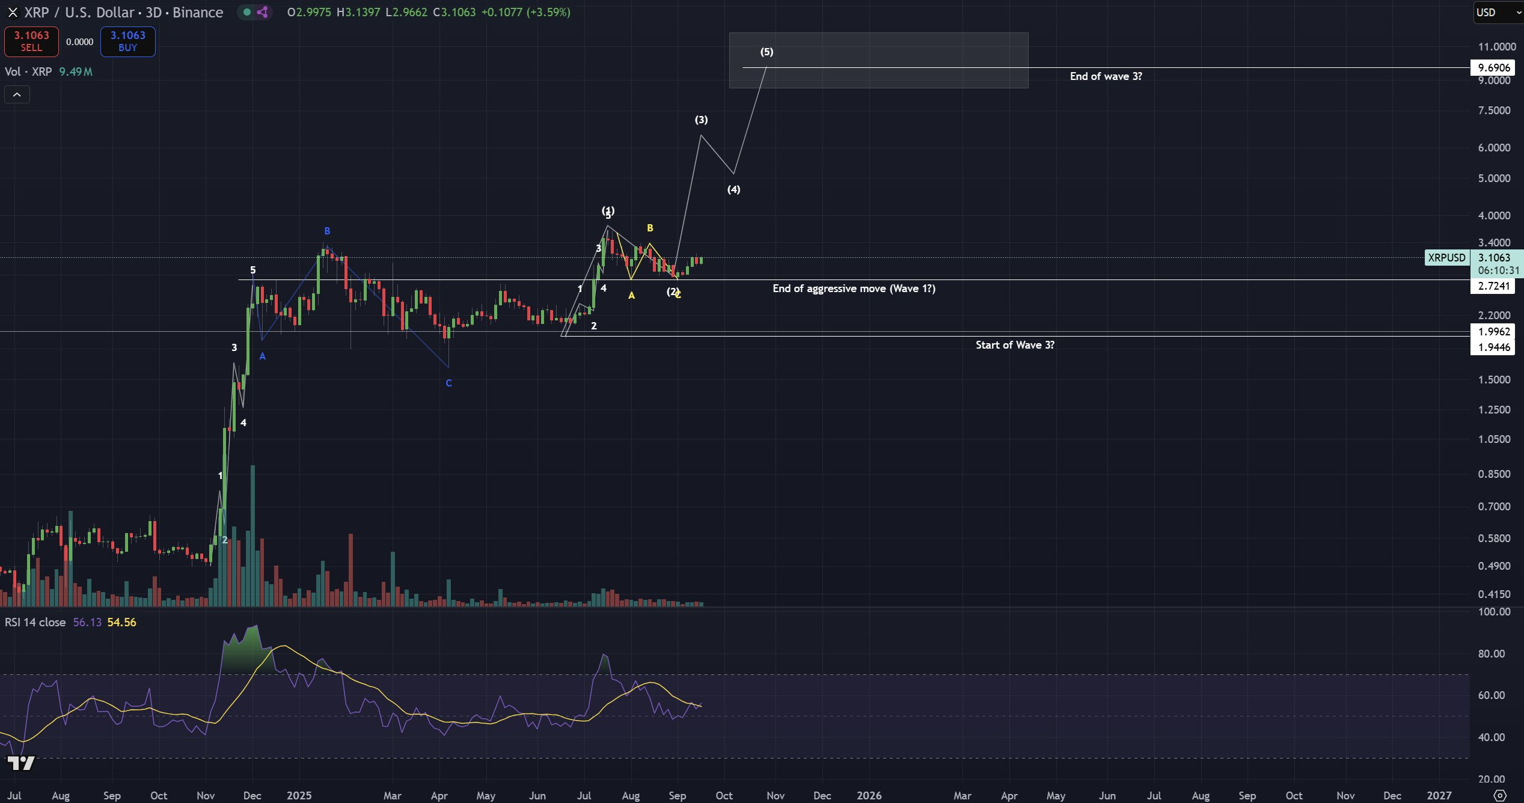This screenshot has width=1524, height=803.
Task: Collapse the indicator legend with chevron
Action: [x=17, y=94]
